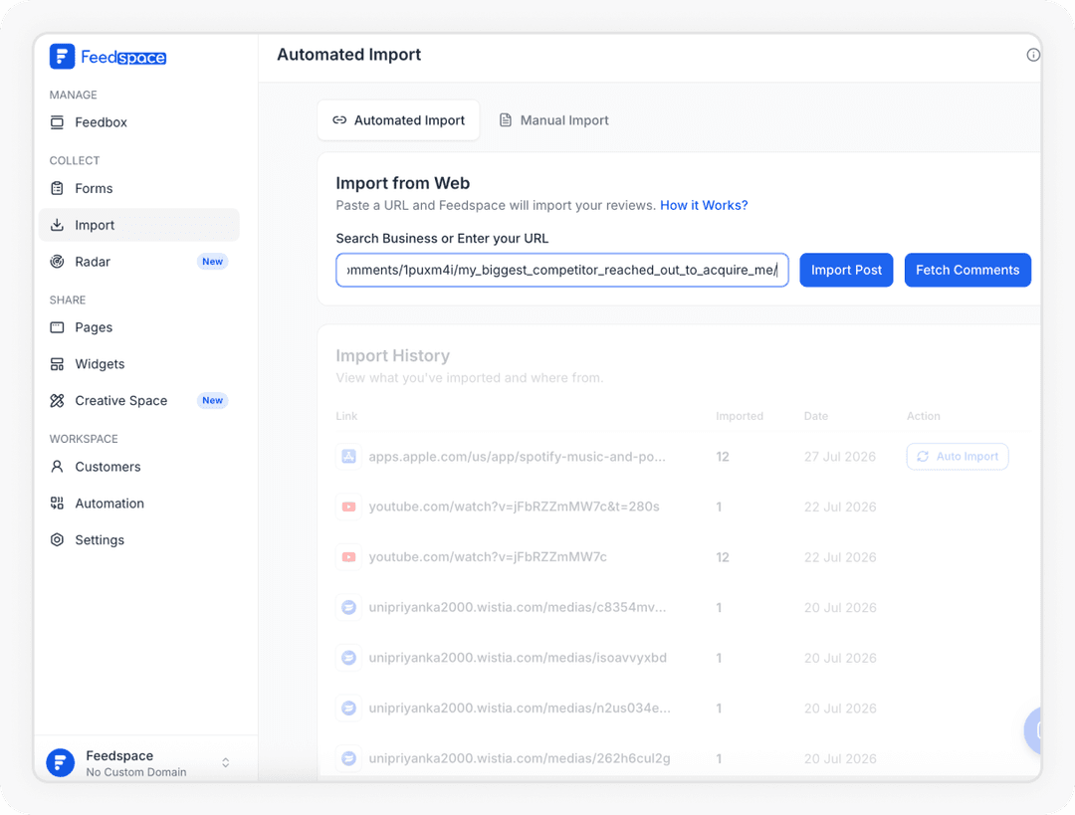Screen dimensions: 1075x815
Task: Click the Fetch Comments button
Action: 967,270
